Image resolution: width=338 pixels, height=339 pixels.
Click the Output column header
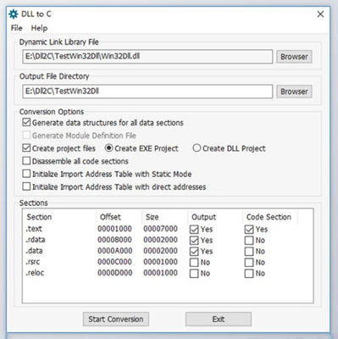[203, 217]
